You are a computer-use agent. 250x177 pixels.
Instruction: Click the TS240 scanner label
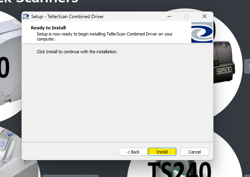tap(179, 170)
